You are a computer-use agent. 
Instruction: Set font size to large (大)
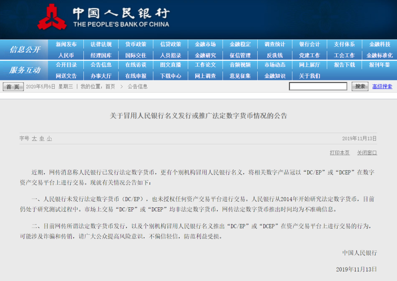pyautogui.click(x=35, y=138)
